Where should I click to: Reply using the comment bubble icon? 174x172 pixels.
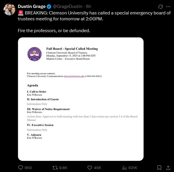20,168
